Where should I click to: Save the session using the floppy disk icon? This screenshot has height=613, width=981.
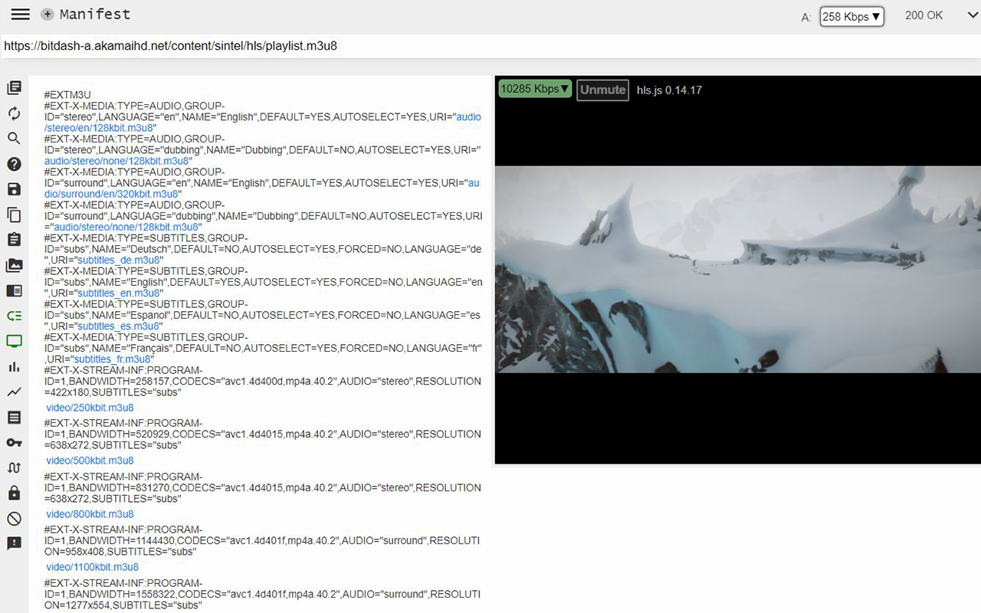point(14,188)
